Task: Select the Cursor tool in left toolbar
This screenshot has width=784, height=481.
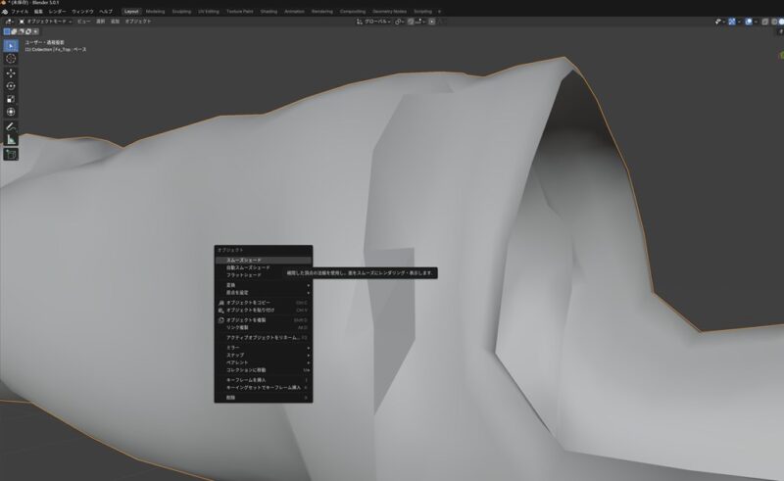Action: 11,59
